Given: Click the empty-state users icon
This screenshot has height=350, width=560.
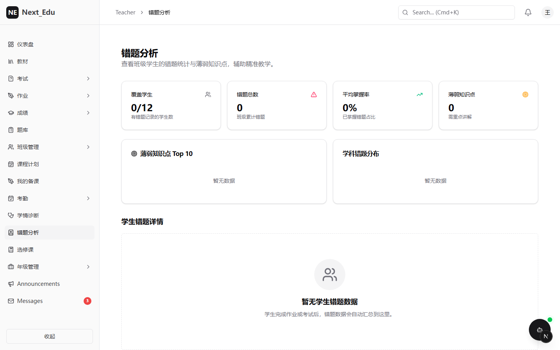Looking at the screenshot, I should coord(330,275).
